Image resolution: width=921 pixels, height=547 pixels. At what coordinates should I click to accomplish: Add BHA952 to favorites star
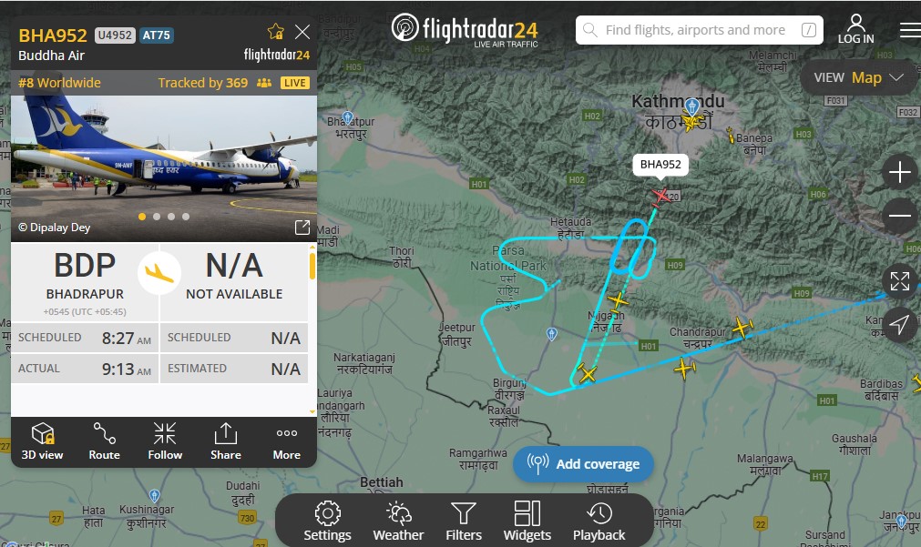(x=276, y=32)
